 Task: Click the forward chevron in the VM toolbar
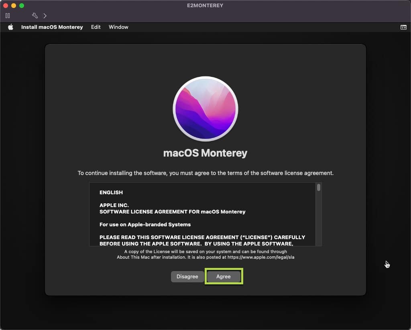pos(45,16)
